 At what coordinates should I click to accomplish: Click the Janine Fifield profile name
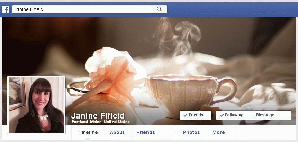[98, 116]
